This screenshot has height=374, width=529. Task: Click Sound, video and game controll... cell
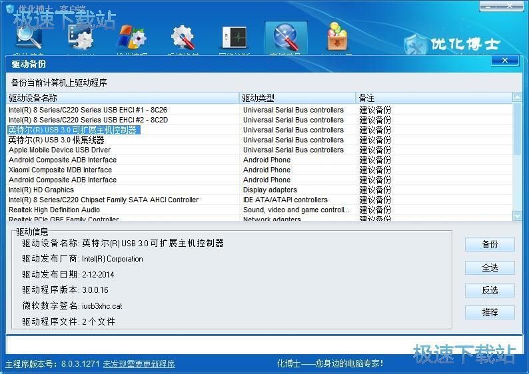click(x=296, y=210)
